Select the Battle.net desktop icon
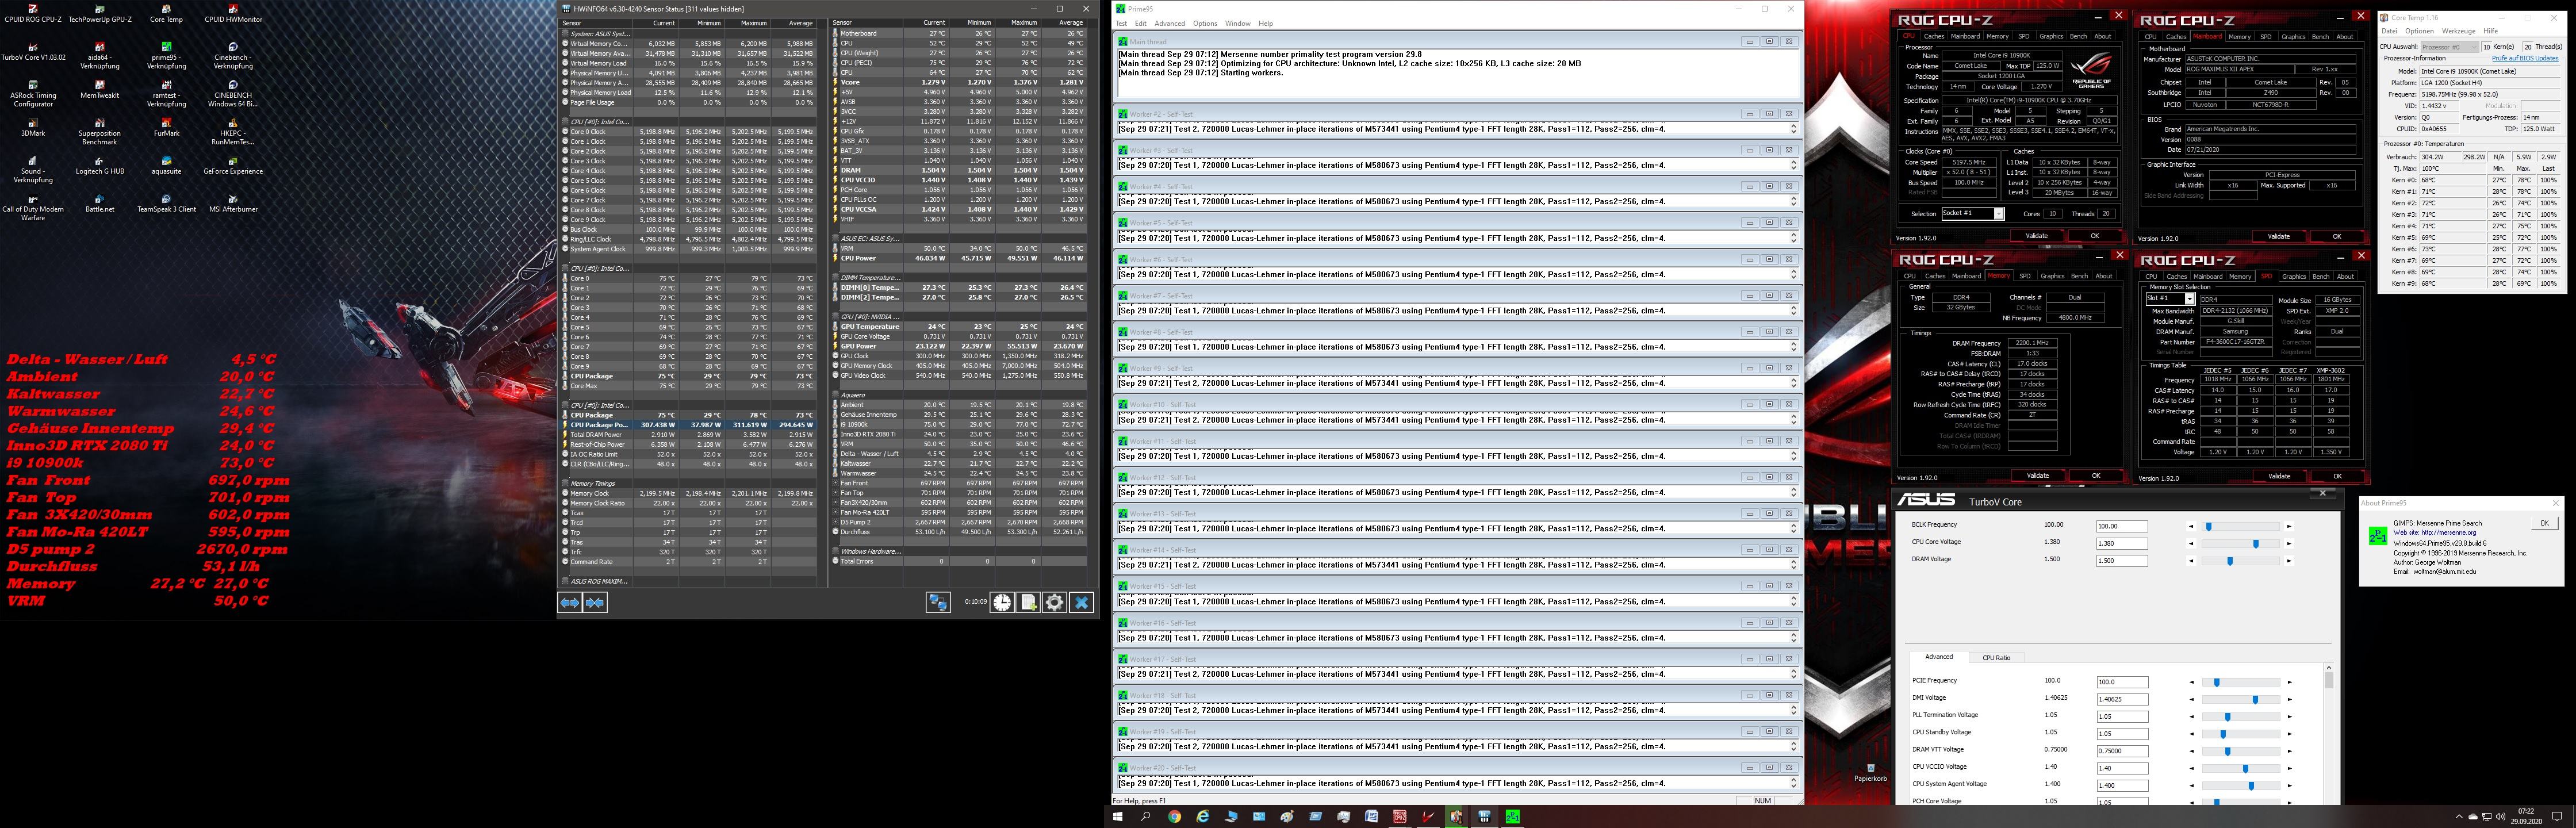 [x=100, y=203]
